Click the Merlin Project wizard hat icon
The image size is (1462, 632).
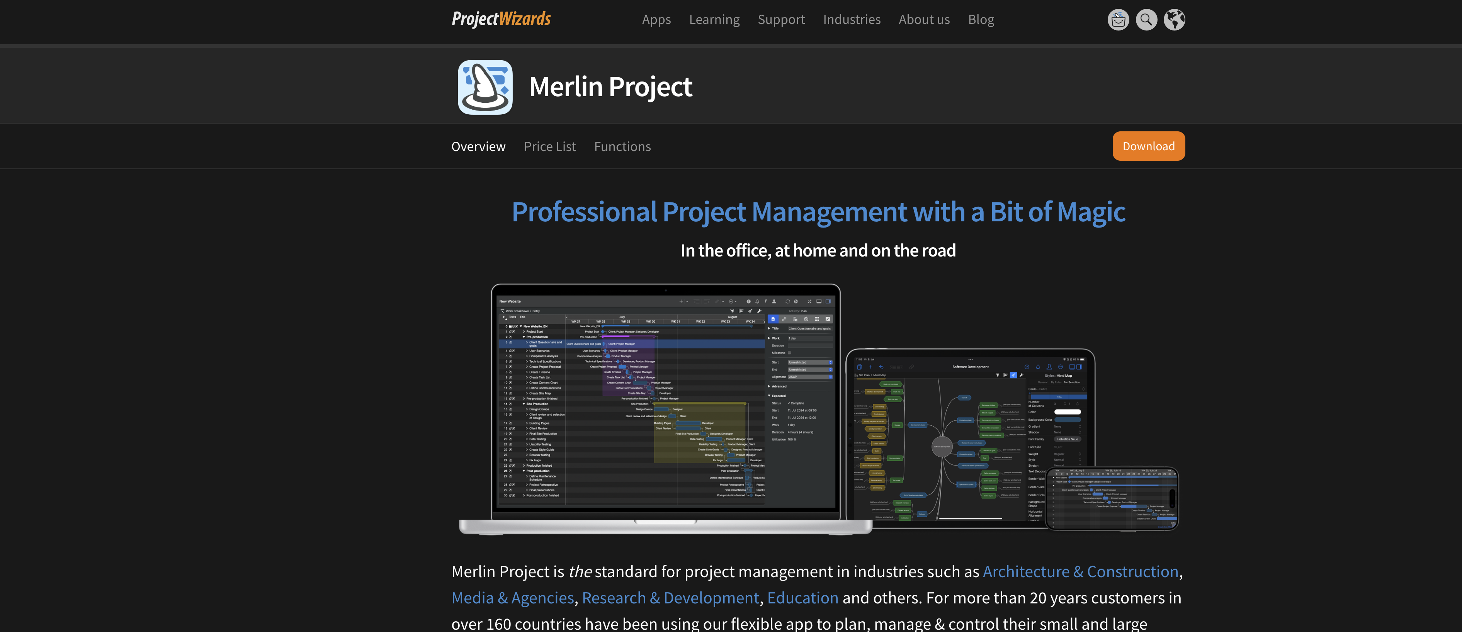(485, 87)
